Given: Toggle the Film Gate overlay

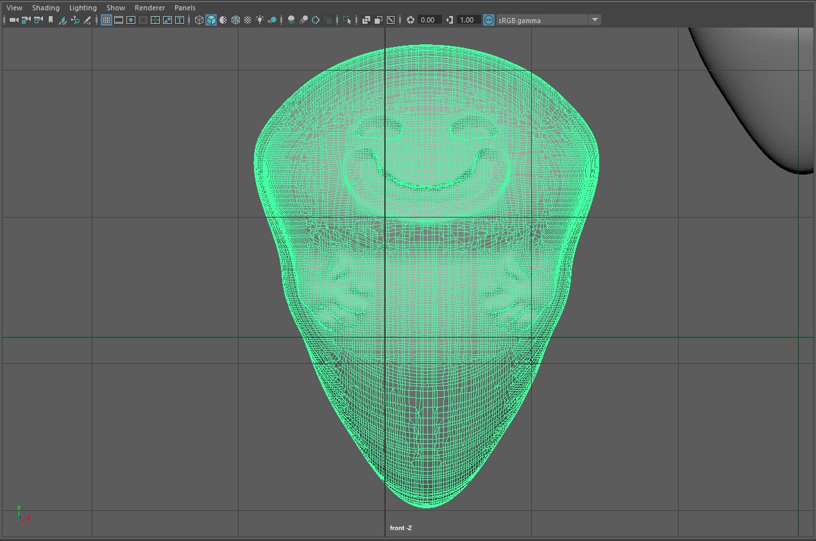Looking at the screenshot, I should 119,20.
